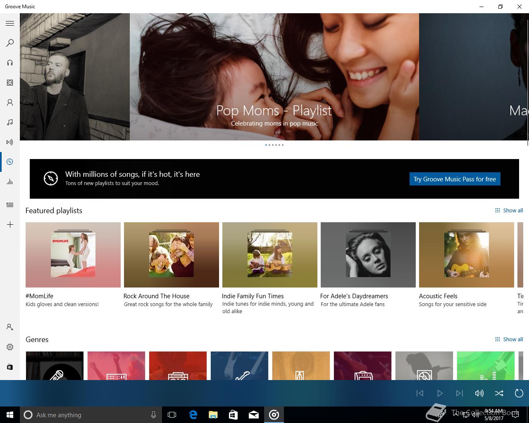Open the Acoustic Feels cover art
Viewport: 529px width, 423px height.
point(467,255)
